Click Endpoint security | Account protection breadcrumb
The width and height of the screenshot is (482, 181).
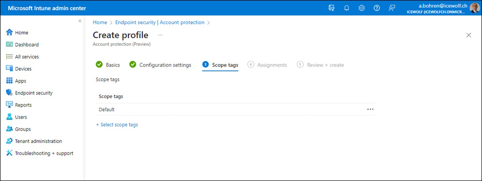coord(160,23)
